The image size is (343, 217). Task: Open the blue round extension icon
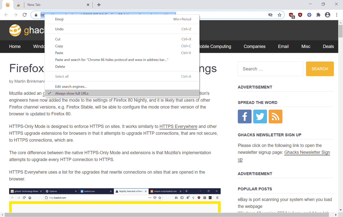[309, 15]
